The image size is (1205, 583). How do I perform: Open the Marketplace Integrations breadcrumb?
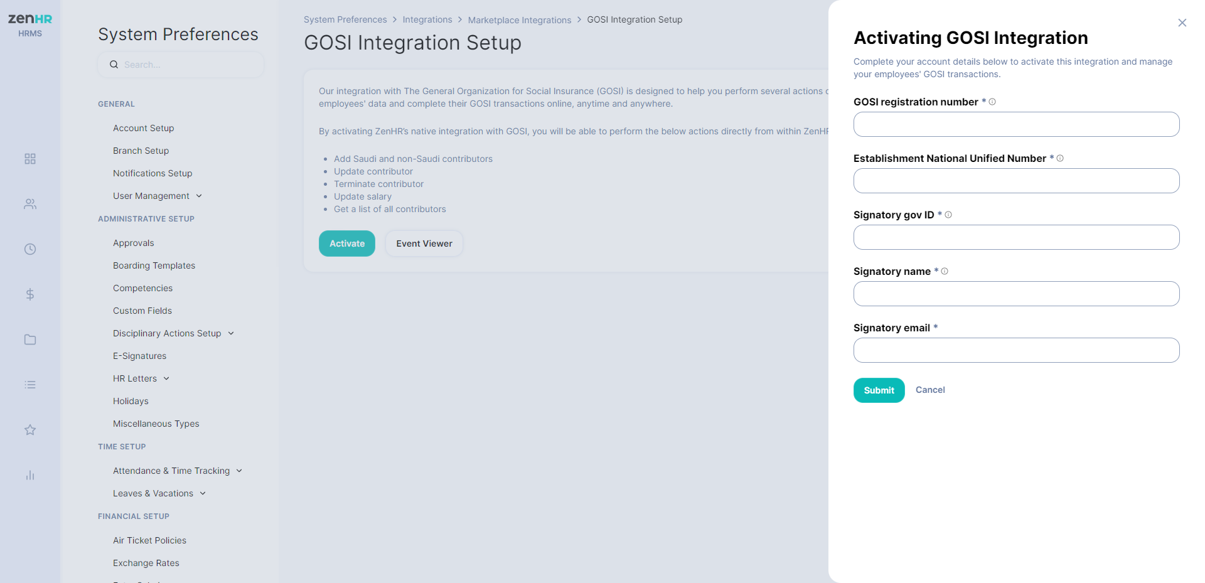pyautogui.click(x=519, y=19)
